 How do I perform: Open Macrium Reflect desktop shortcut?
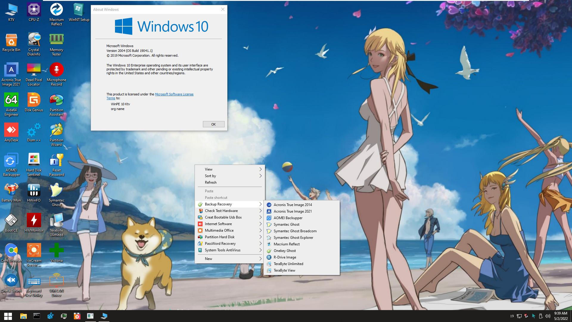point(56,14)
